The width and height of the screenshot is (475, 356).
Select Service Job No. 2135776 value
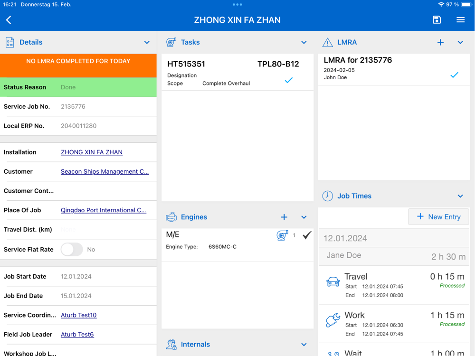(73, 106)
